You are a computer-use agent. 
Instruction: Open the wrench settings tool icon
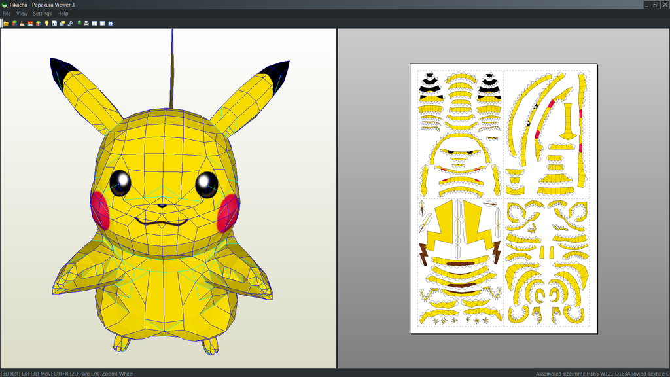click(71, 24)
